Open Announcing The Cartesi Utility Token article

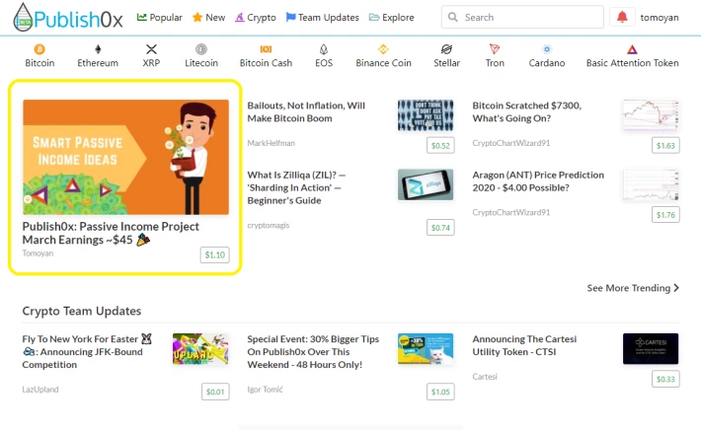click(524, 345)
